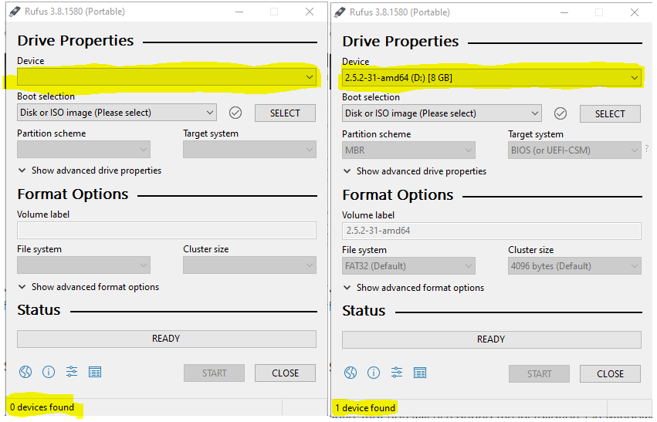This screenshot has height=422, width=657.
Task: Click CLOSE button in left Rufus window
Action: tap(286, 373)
